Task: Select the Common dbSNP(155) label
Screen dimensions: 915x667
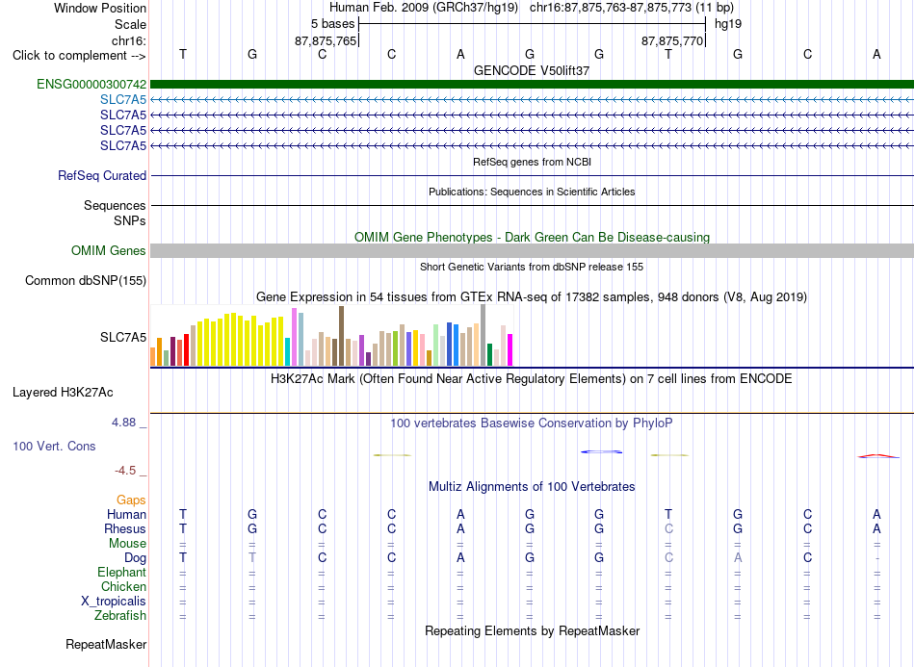Action: coord(86,280)
